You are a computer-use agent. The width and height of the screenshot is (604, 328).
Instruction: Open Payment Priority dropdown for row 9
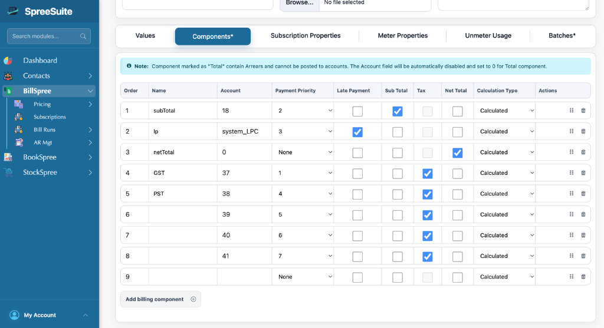coord(303,277)
